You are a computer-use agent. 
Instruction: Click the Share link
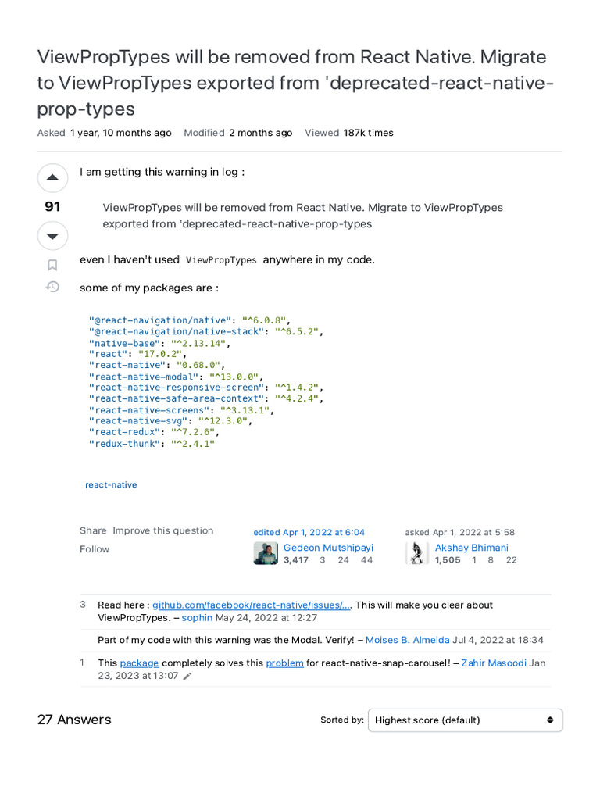click(x=93, y=530)
